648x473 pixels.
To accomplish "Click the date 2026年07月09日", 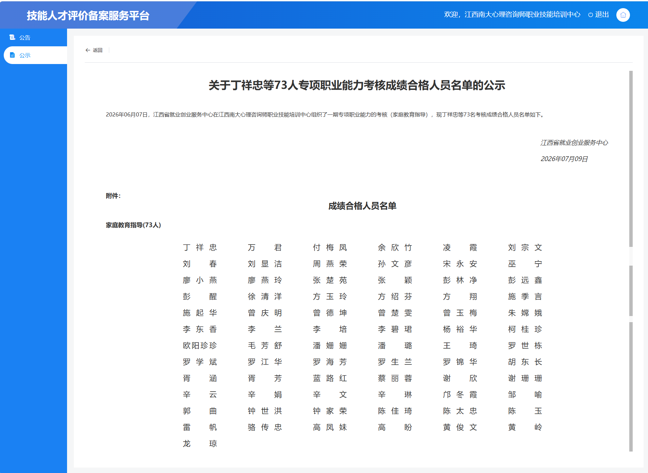I will click(x=564, y=159).
